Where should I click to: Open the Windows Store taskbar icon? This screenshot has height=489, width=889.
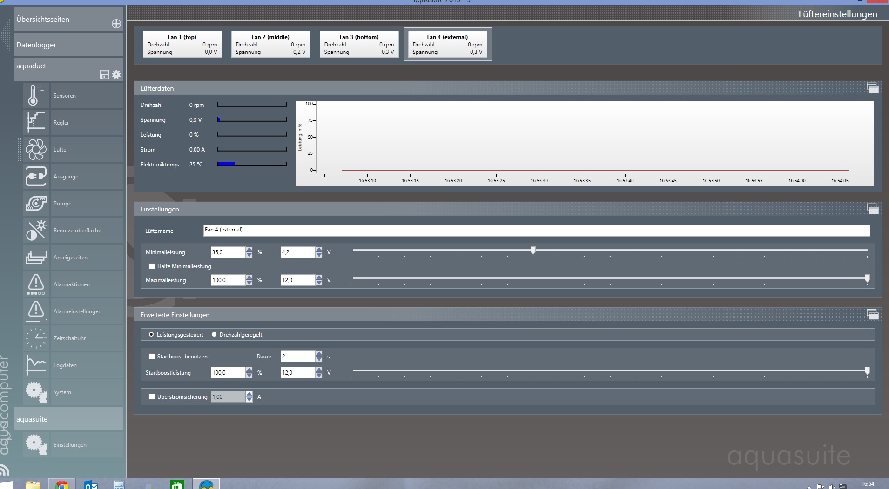click(x=177, y=485)
